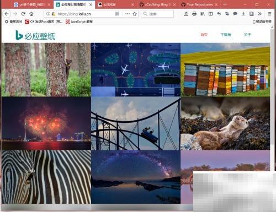
Task: Open the Milky Way night wallpaper
Action: 136,177
